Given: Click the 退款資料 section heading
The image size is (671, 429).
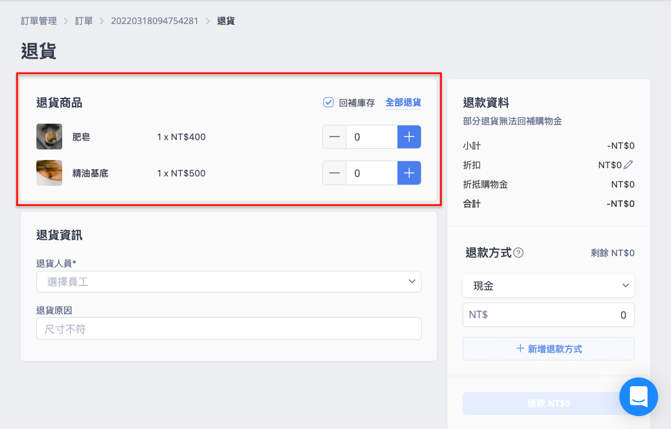Looking at the screenshot, I should tap(485, 103).
